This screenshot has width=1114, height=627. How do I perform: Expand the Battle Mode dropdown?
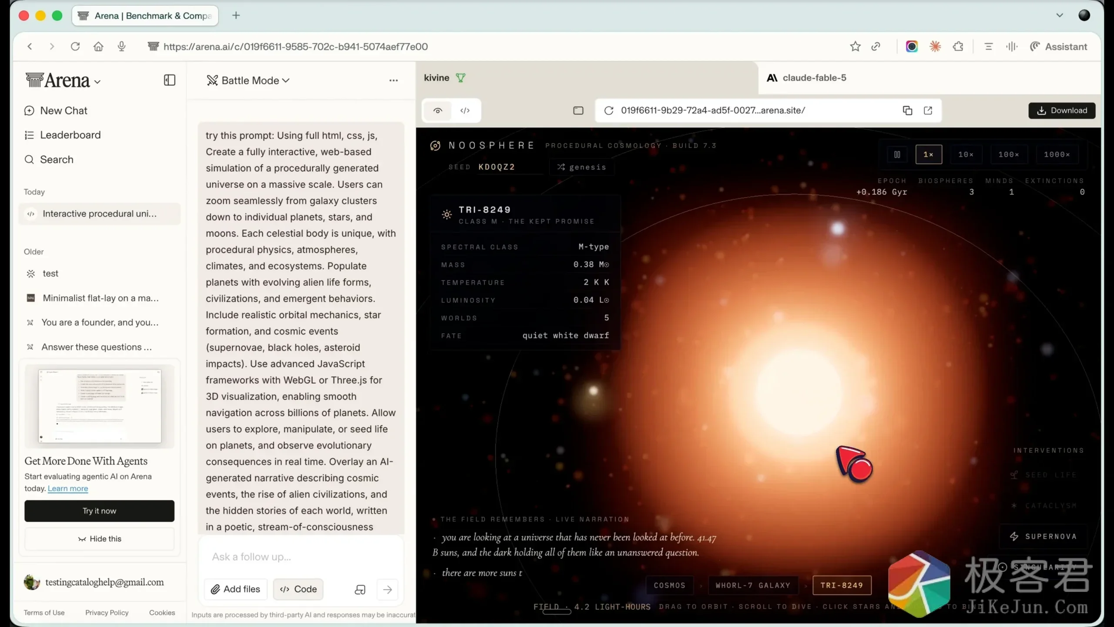point(248,81)
